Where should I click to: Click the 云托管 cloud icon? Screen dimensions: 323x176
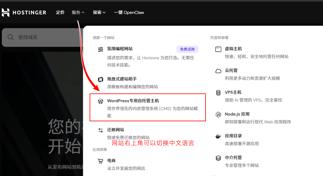point(218,71)
